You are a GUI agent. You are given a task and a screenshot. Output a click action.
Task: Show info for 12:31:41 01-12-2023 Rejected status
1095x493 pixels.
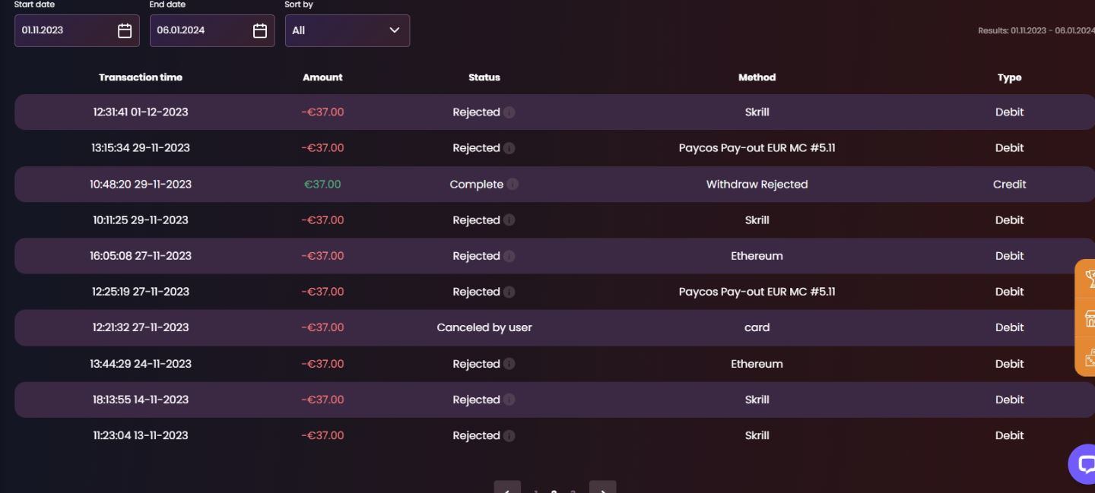coord(509,112)
